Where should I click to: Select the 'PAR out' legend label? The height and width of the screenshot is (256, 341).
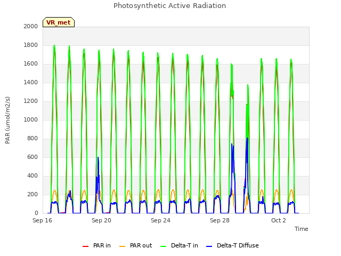tap(141, 245)
